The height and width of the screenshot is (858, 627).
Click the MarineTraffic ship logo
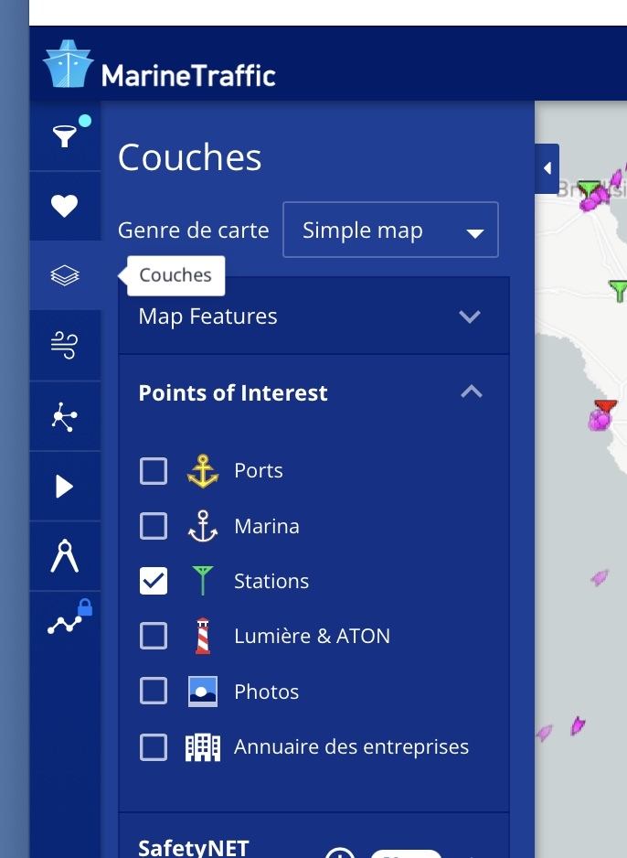tap(68, 63)
